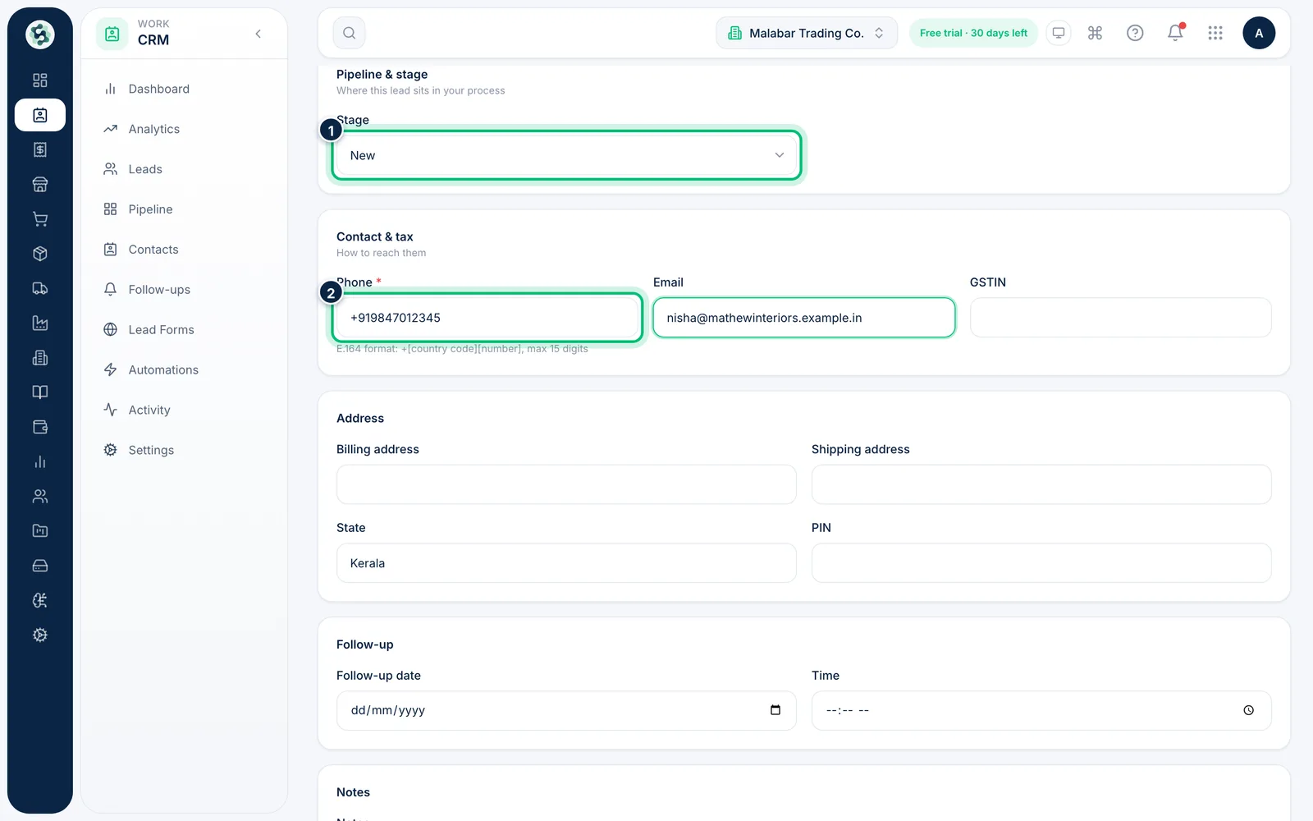Open the gear settings icon in rail

click(x=40, y=635)
